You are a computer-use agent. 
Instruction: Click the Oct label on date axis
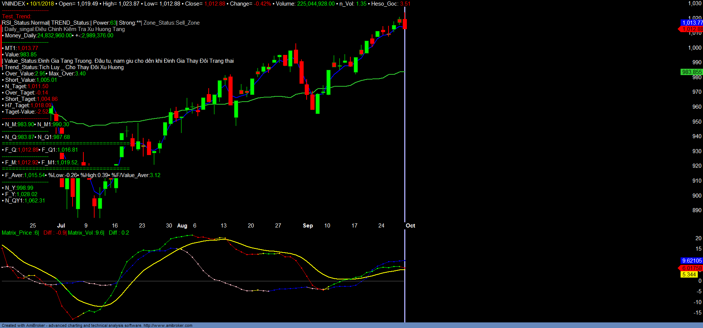410,226
